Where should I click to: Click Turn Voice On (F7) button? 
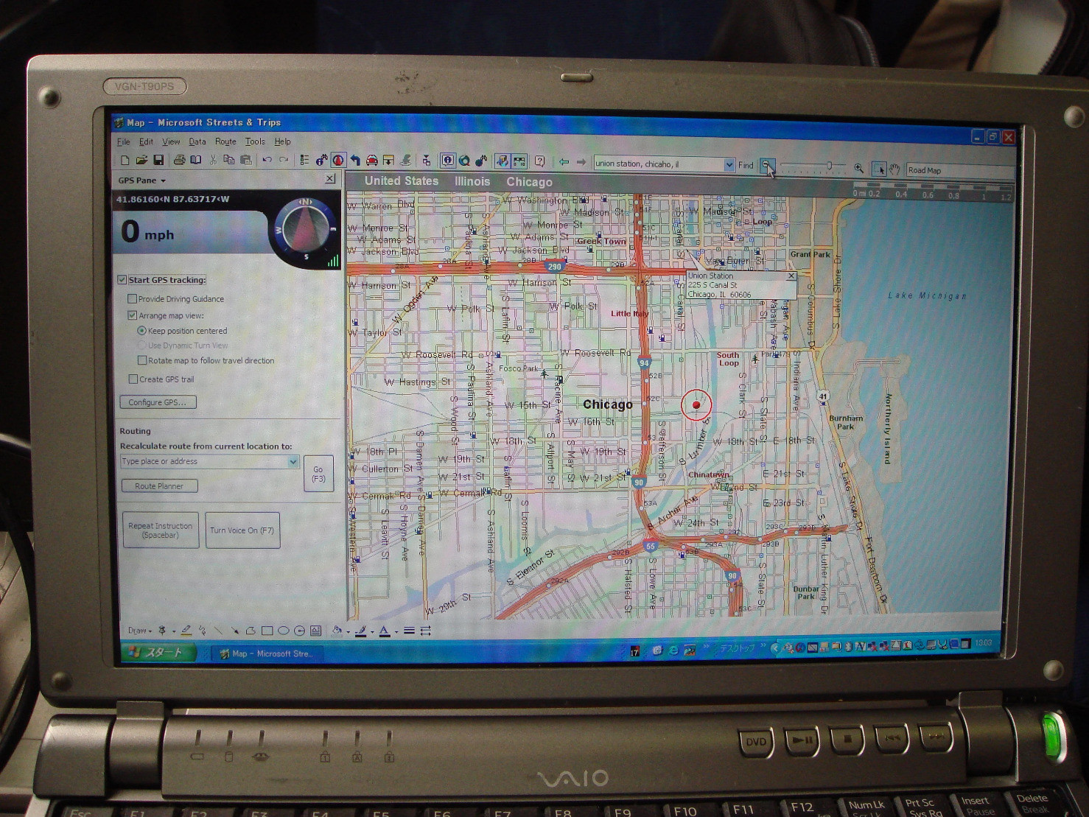coord(242,530)
